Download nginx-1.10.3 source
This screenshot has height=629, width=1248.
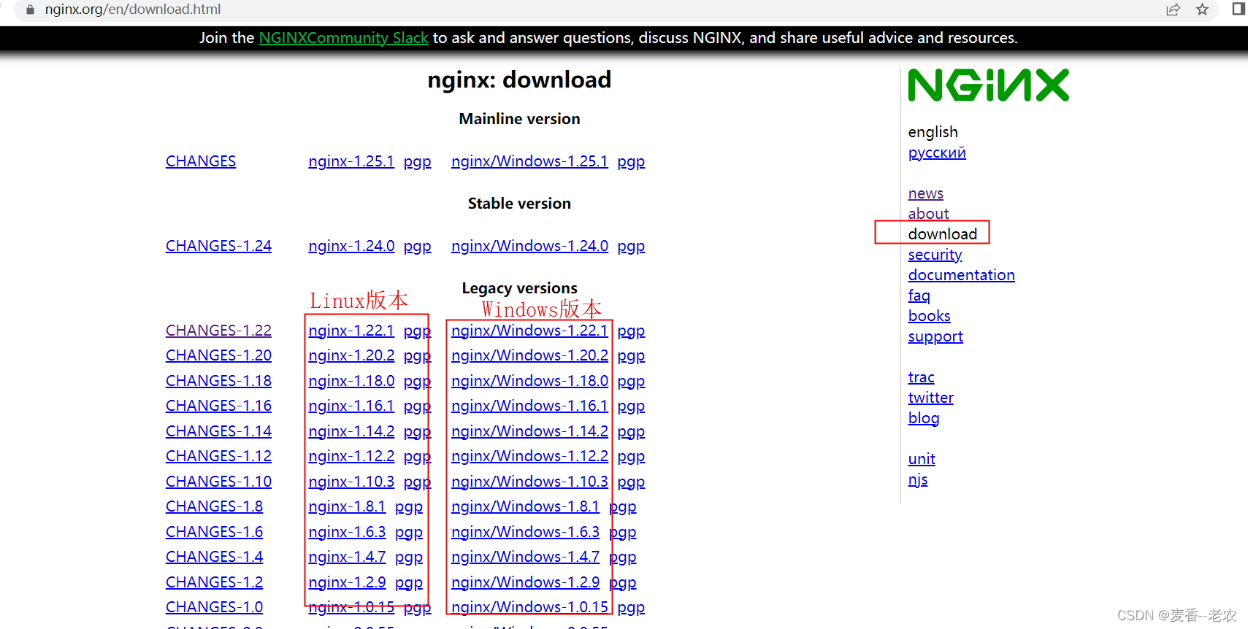pos(351,482)
